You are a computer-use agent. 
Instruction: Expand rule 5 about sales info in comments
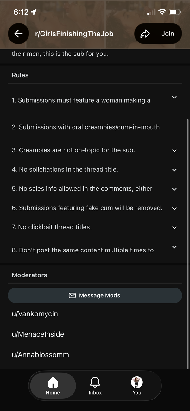pos(174,189)
